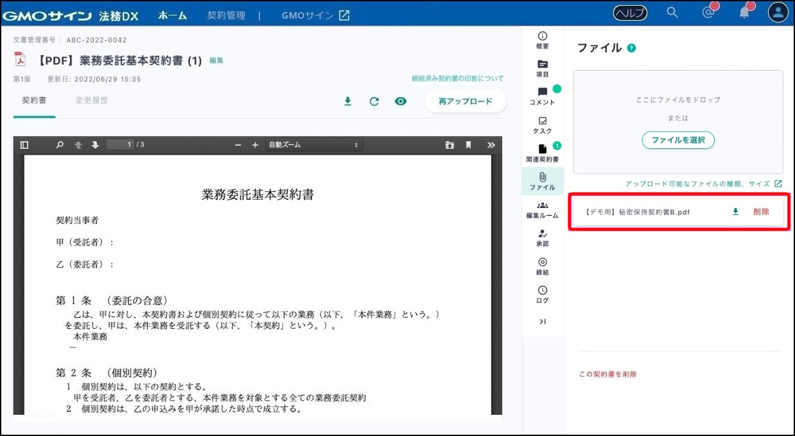This screenshot has width=795, height=436.
Task: Open notifications bell in the header
Action: tap(744, 12)
